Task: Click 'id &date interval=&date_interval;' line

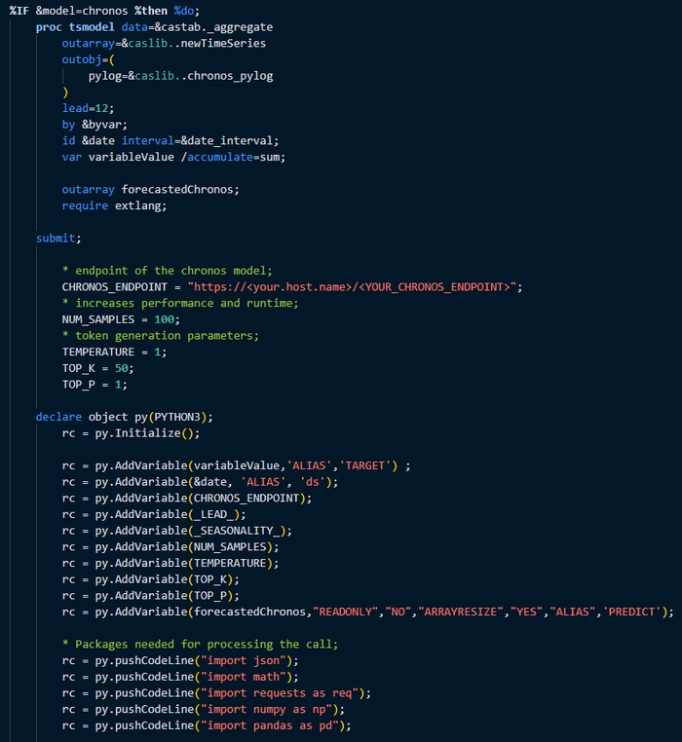Action: pos(170,140)
